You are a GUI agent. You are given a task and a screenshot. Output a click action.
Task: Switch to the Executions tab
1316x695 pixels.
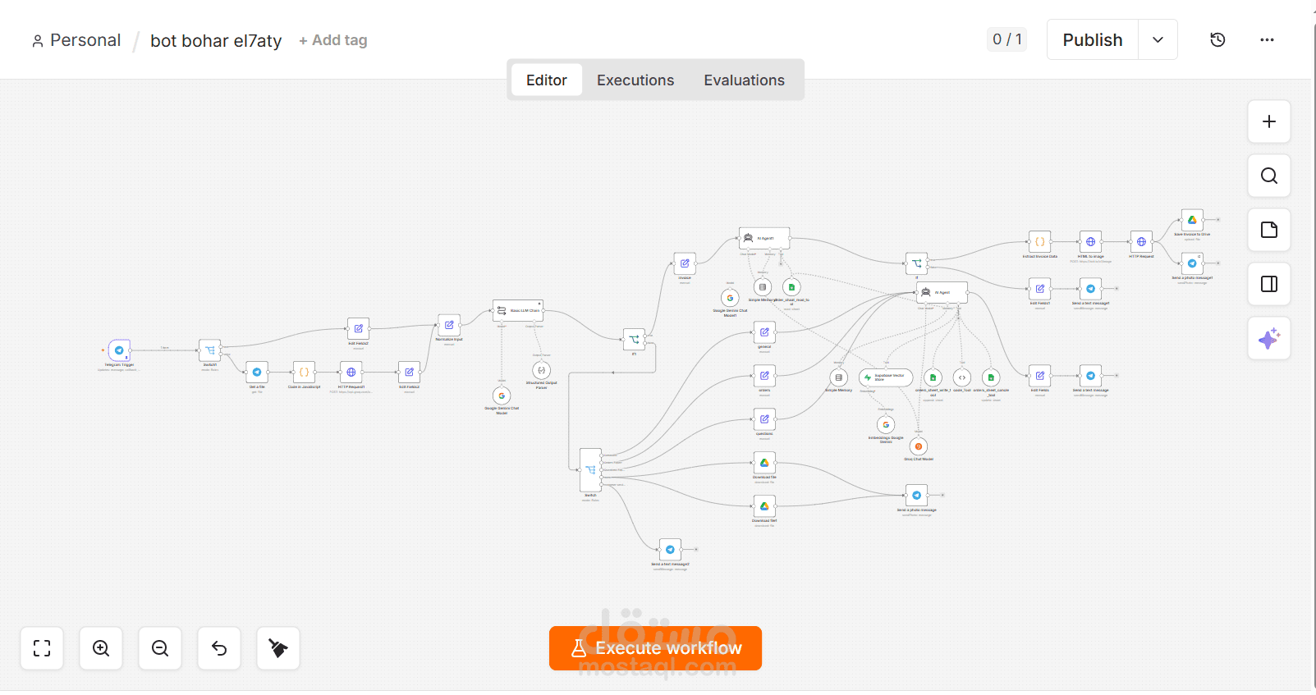pyautogui.click(x=635, y=80)
